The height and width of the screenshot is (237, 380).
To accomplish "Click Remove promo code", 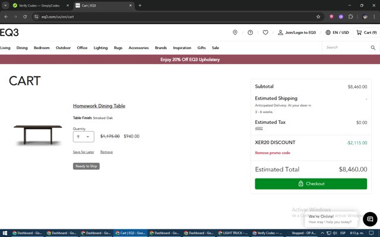I will coord(273,153).
